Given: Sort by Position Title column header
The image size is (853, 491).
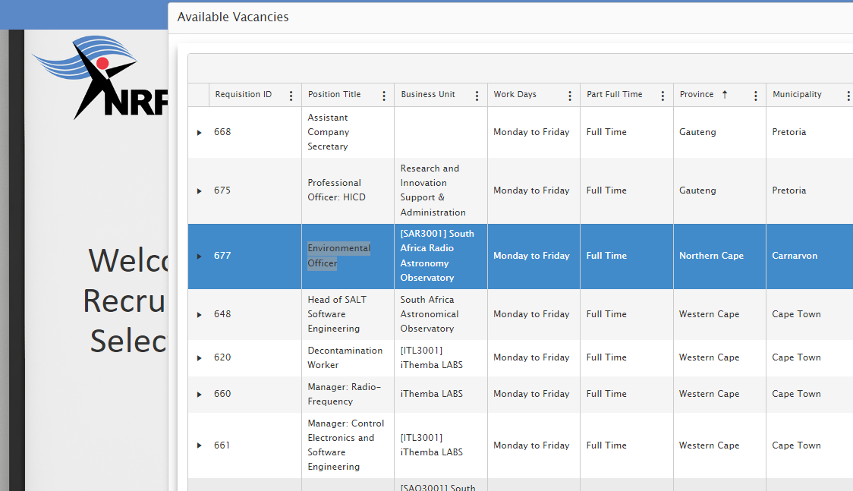Looking at the screenshot, I should [334, 95].
